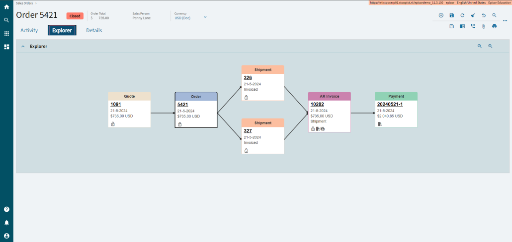Click the Print icon

coord(494,26)
